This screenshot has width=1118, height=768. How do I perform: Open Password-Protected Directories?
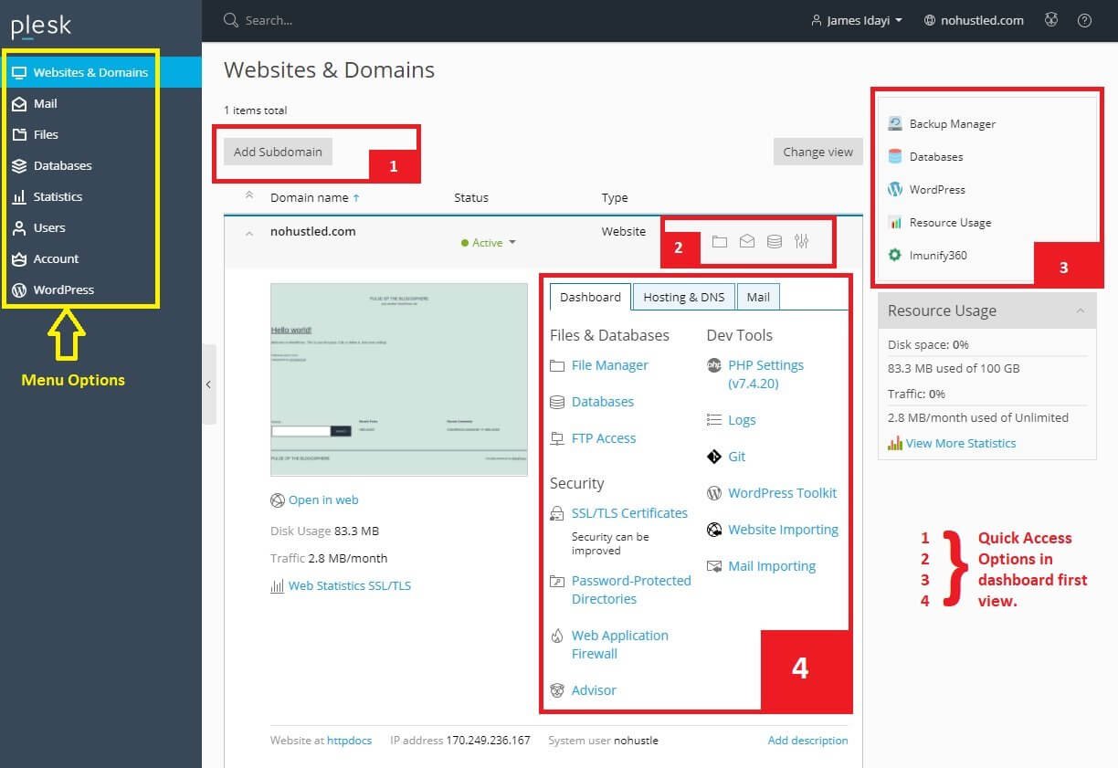pyautogui.click(x=631, y=590)
